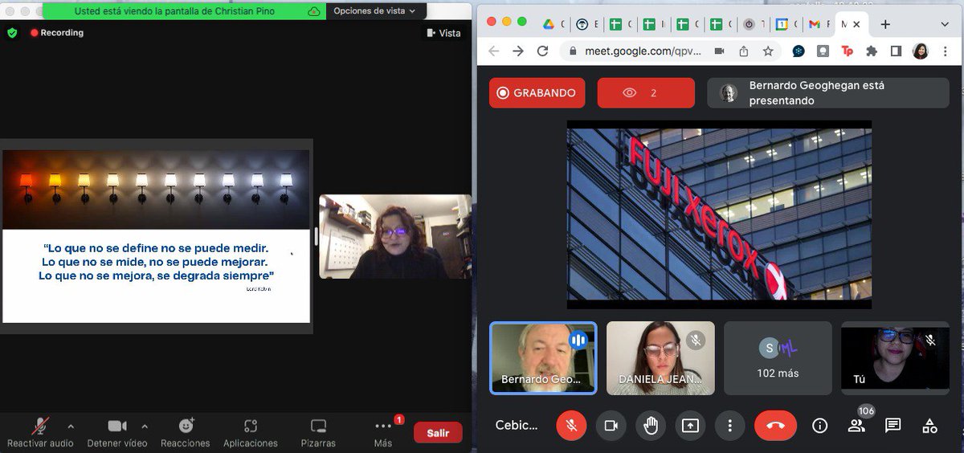Open the red Tp Chrome extension

(x=847, y=51)
